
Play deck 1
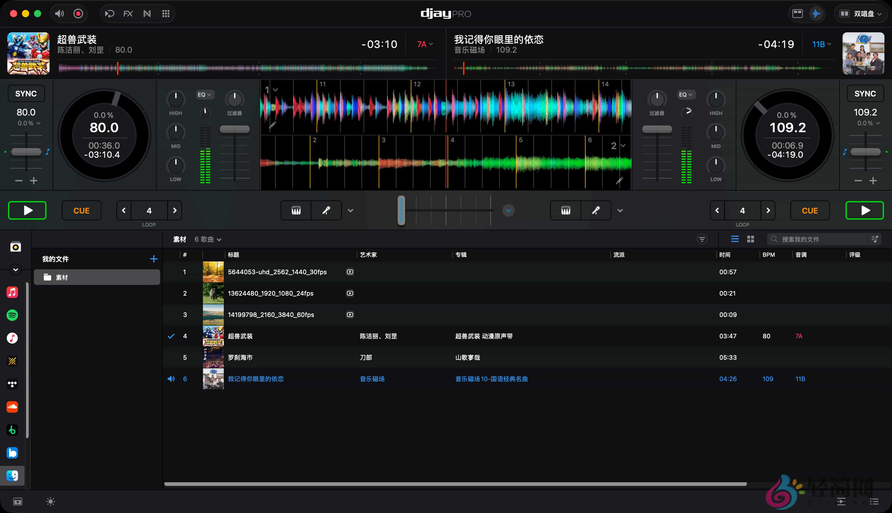pyautogui.click(x=27, y=210)
